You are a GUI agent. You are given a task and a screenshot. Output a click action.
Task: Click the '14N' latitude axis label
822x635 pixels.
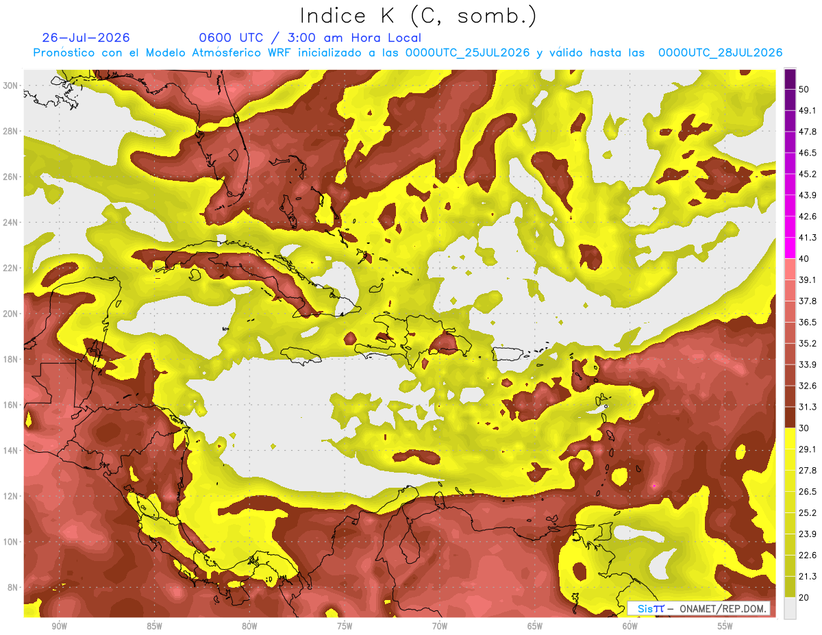10,451
